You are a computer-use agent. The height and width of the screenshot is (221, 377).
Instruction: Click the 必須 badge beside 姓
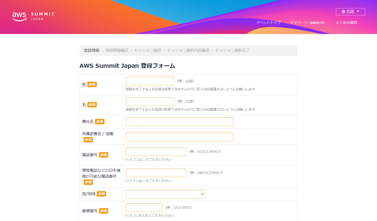point(92,84)
